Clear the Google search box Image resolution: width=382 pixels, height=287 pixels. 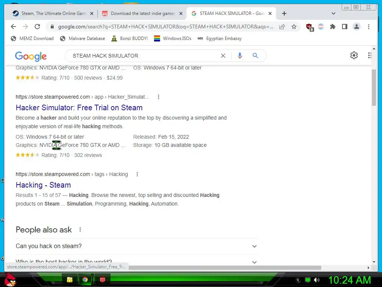(x=223, y=56)
